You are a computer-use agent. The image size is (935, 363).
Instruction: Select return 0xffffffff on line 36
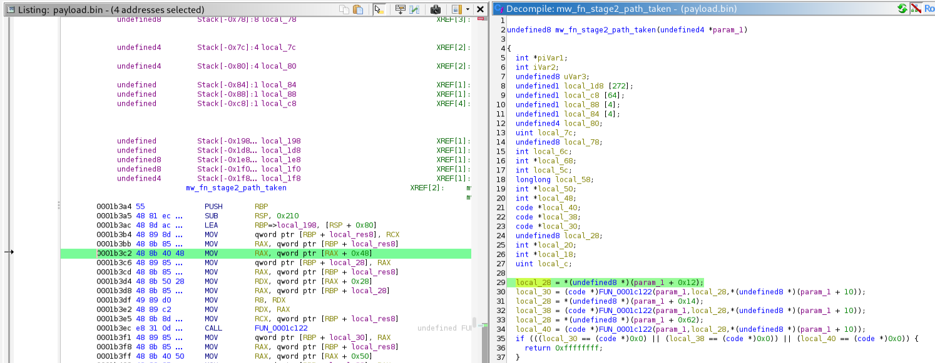(562, 348)
